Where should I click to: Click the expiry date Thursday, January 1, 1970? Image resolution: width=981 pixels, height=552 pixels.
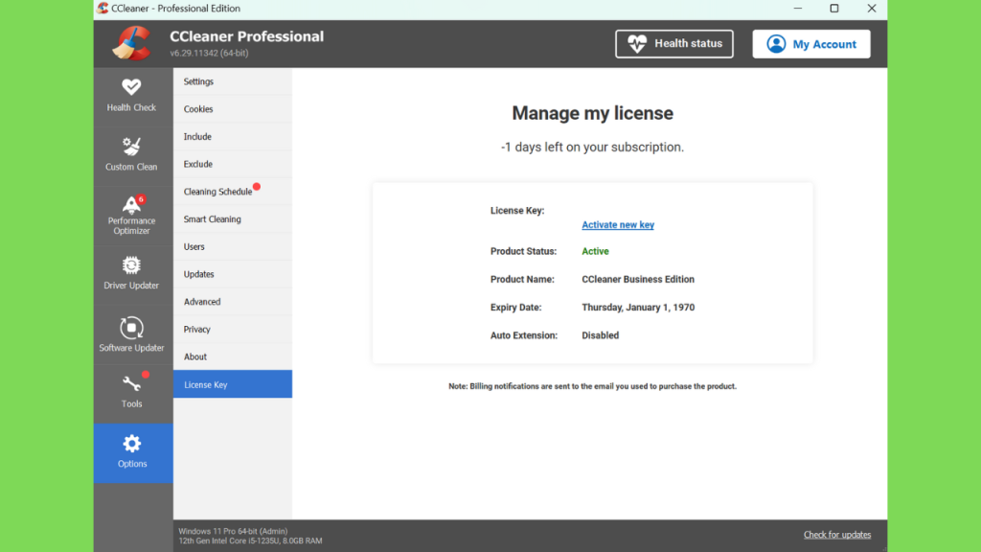pos(638,308)
